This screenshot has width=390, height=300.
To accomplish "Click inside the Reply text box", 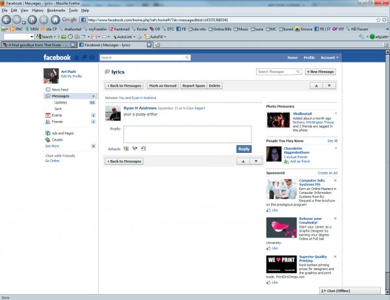I will tap(187, 133).
